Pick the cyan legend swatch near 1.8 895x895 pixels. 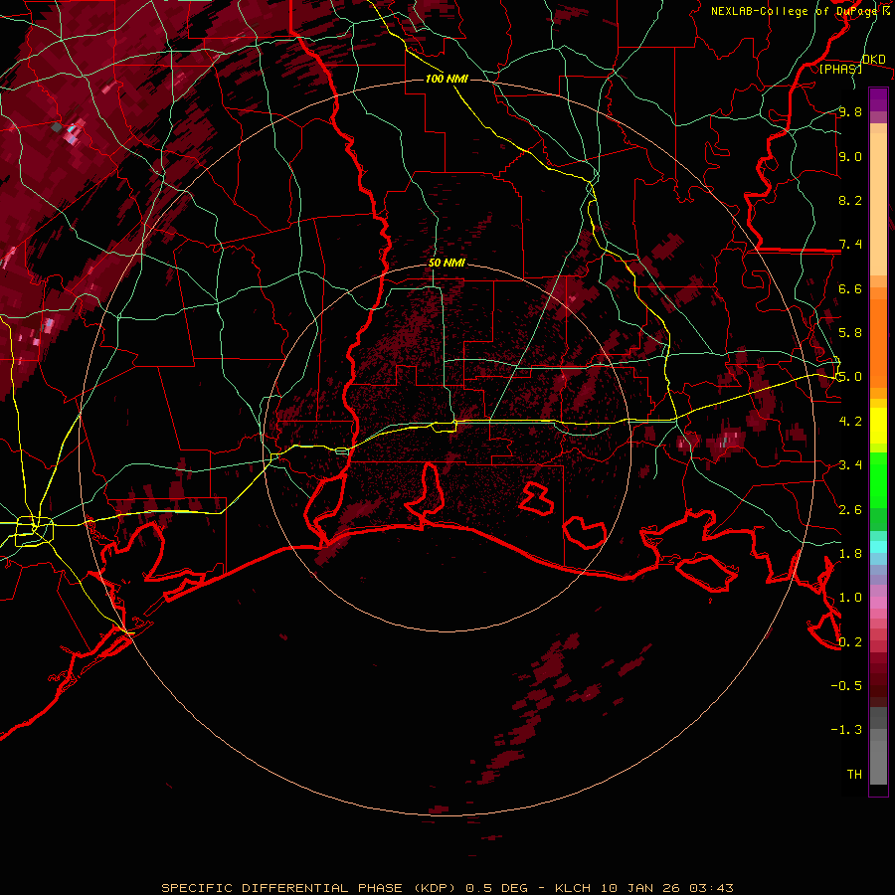[878, 547]
